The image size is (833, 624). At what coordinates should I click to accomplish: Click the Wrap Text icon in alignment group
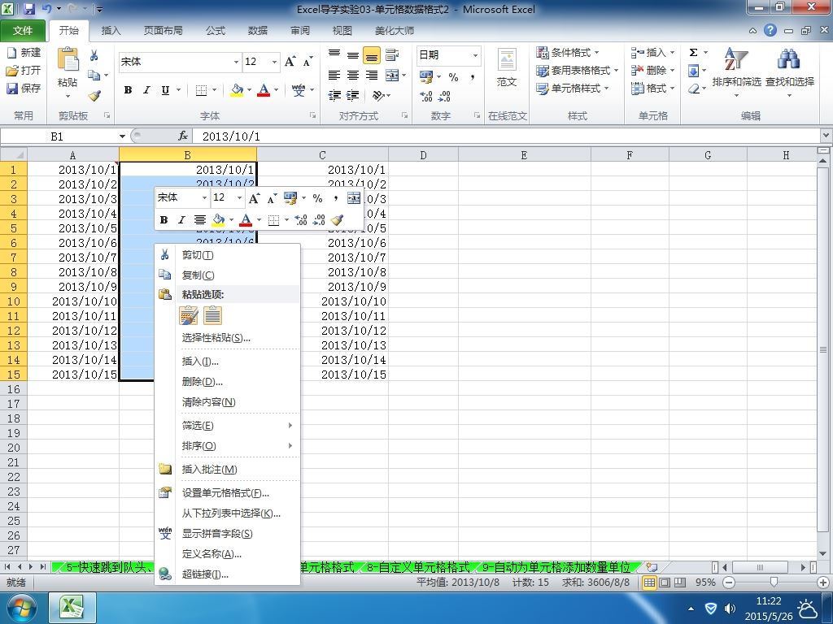coord(392,54)
